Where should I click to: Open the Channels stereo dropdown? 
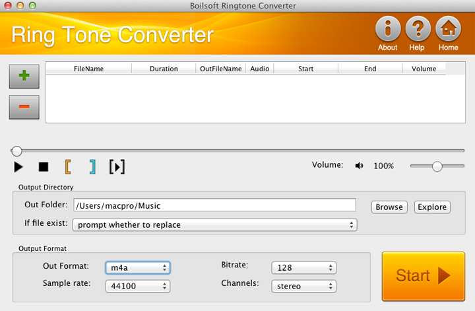(x=304, y=286)
